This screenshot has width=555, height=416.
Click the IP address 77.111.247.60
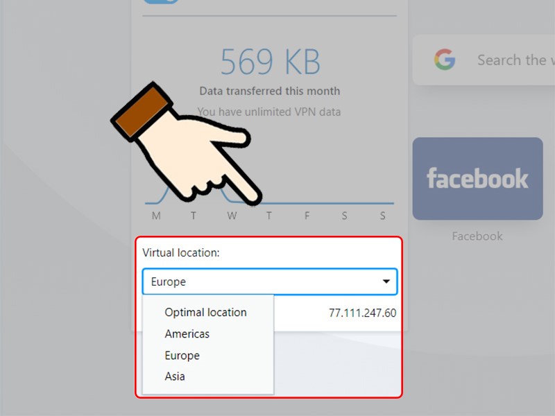(x=362, y=313)
